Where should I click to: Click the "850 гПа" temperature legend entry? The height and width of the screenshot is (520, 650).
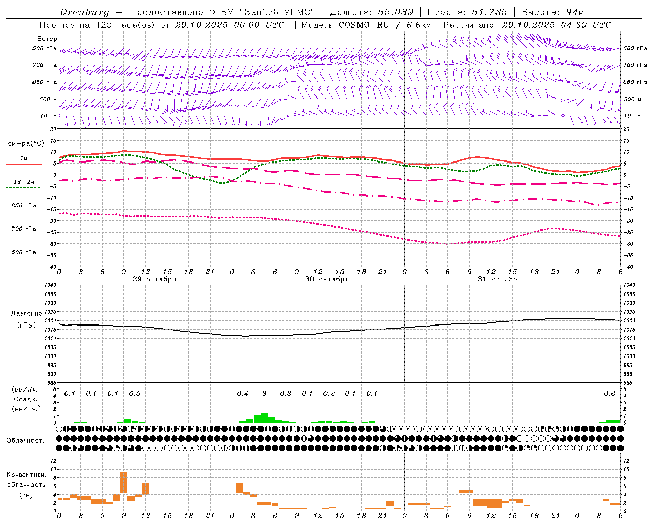(x=24, y=205)
